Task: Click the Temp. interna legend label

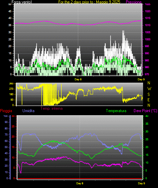Action: (52, 108)
